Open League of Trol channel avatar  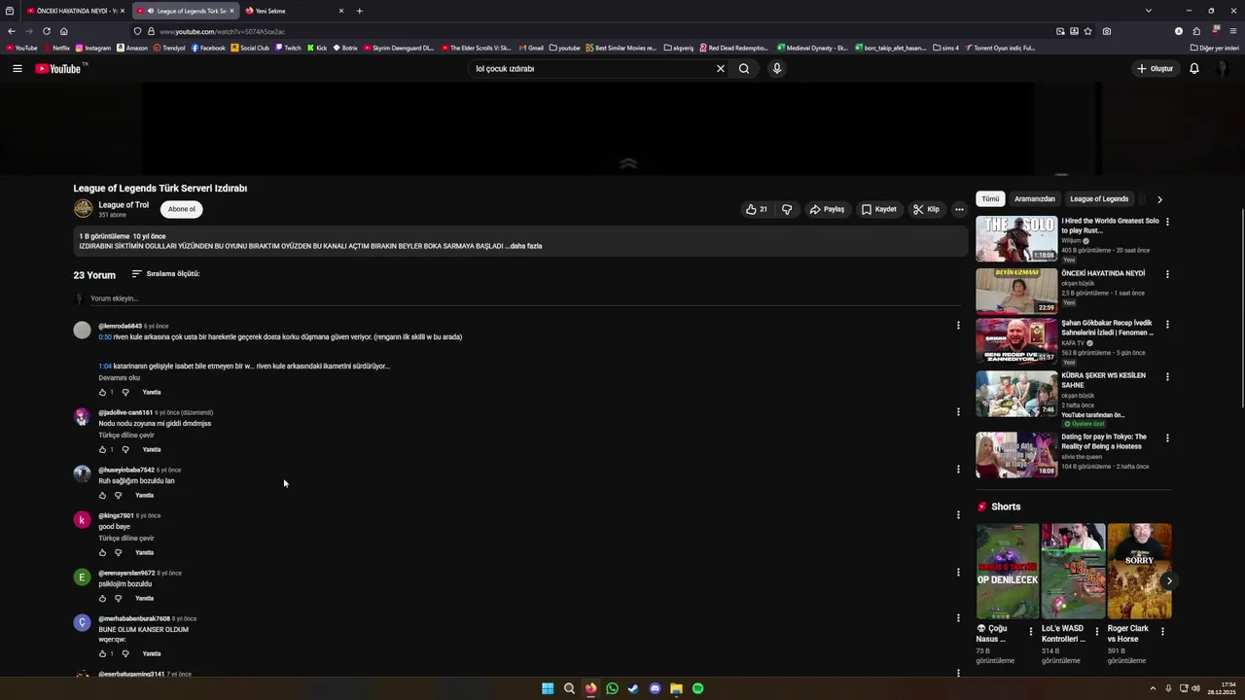point(84,208)
